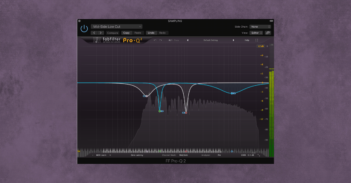Click the window resize arrows icon
351x183 pixels.
(259, 155)
